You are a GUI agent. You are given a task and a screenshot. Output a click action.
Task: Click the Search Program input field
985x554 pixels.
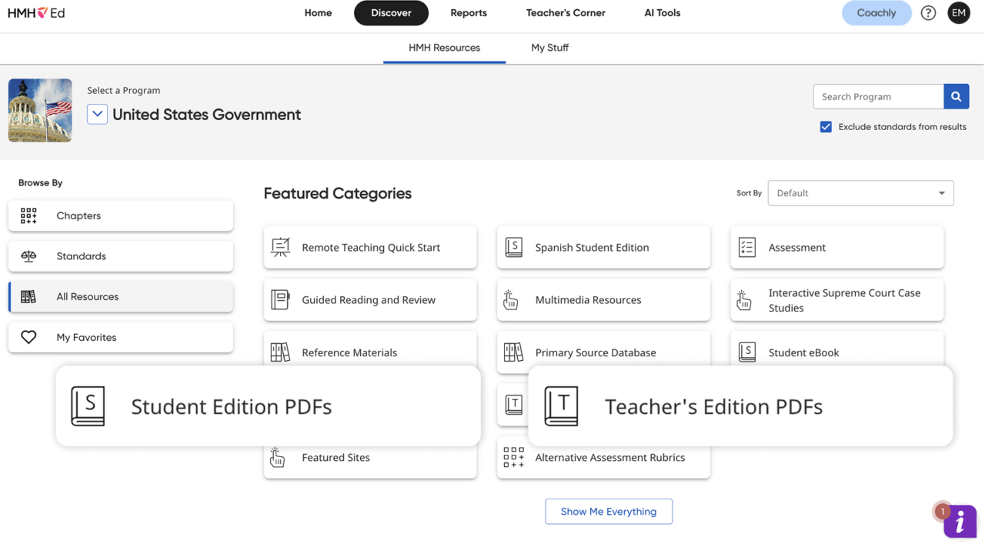click(879, 96)
